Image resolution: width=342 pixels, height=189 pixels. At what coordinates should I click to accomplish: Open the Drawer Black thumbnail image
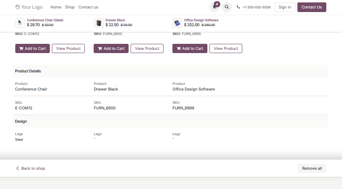click(x=98, y=23)
